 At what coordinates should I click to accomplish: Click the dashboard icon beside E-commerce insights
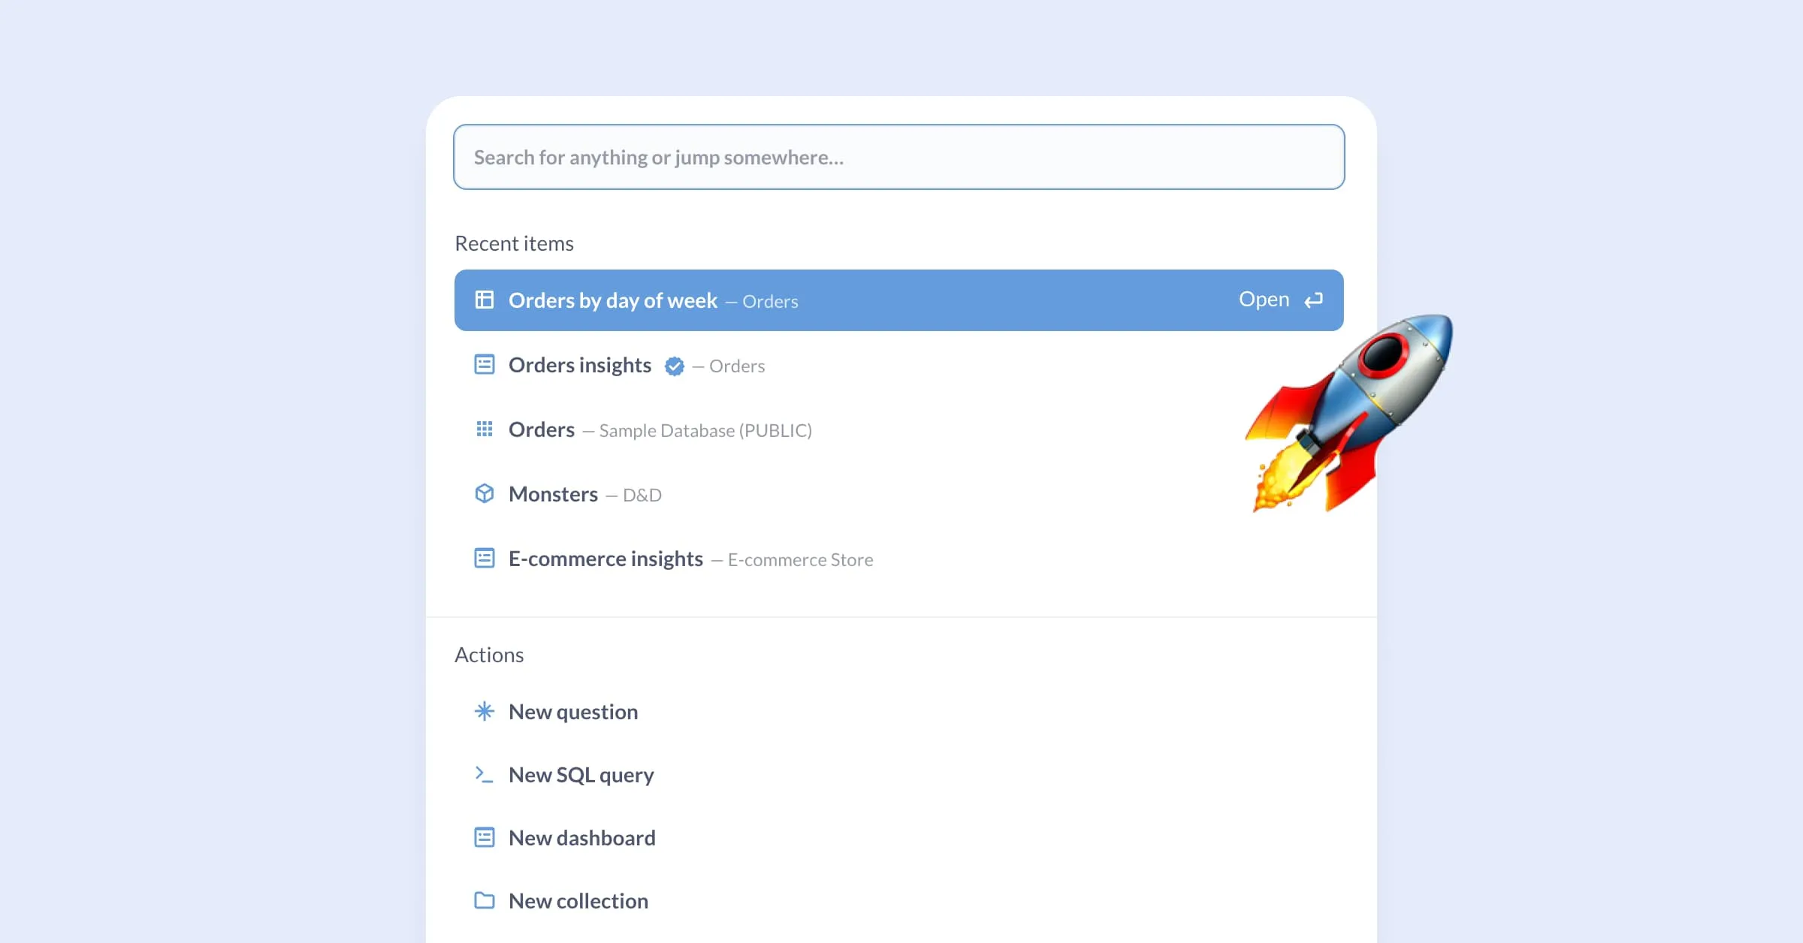485,558
